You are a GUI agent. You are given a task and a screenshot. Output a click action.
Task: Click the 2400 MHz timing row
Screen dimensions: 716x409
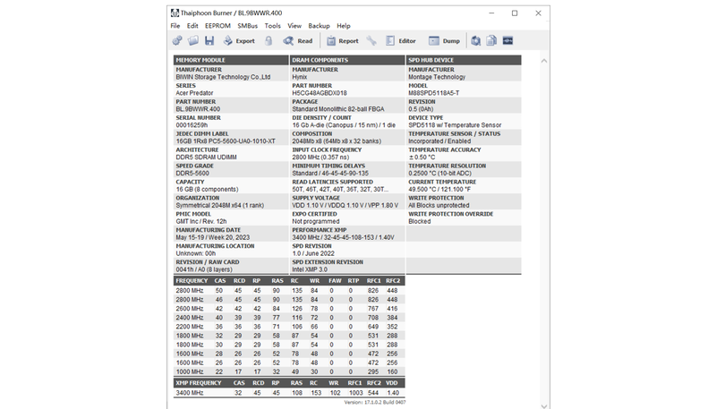coord(288,318)
